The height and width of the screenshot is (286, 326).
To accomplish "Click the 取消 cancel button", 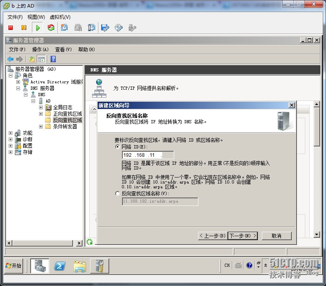I will (277, 236).
